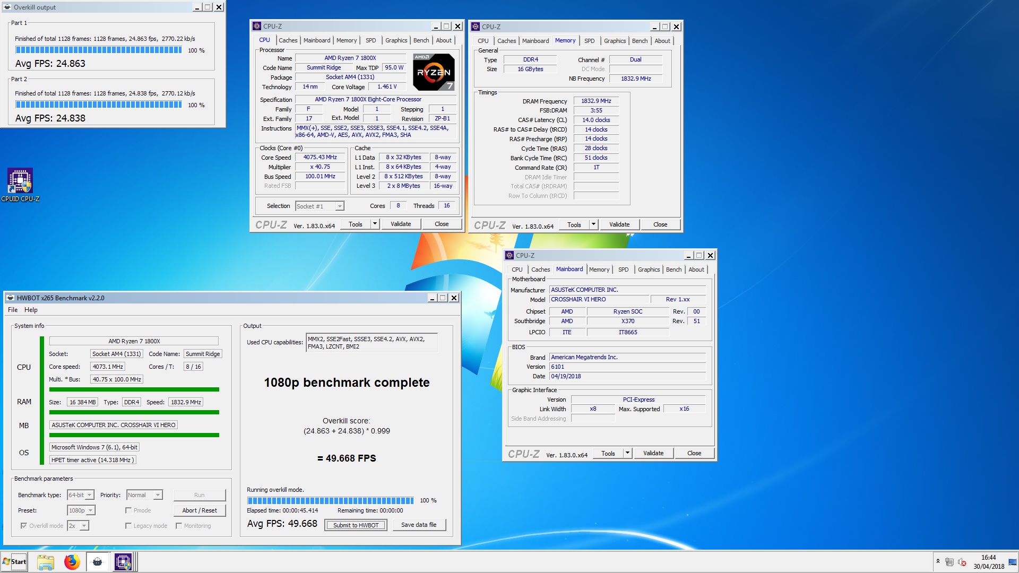Click the Ryzen 7 processor logo

click(434, 72)
